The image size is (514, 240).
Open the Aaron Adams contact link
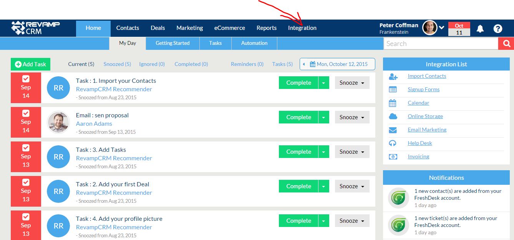[94, 123]
